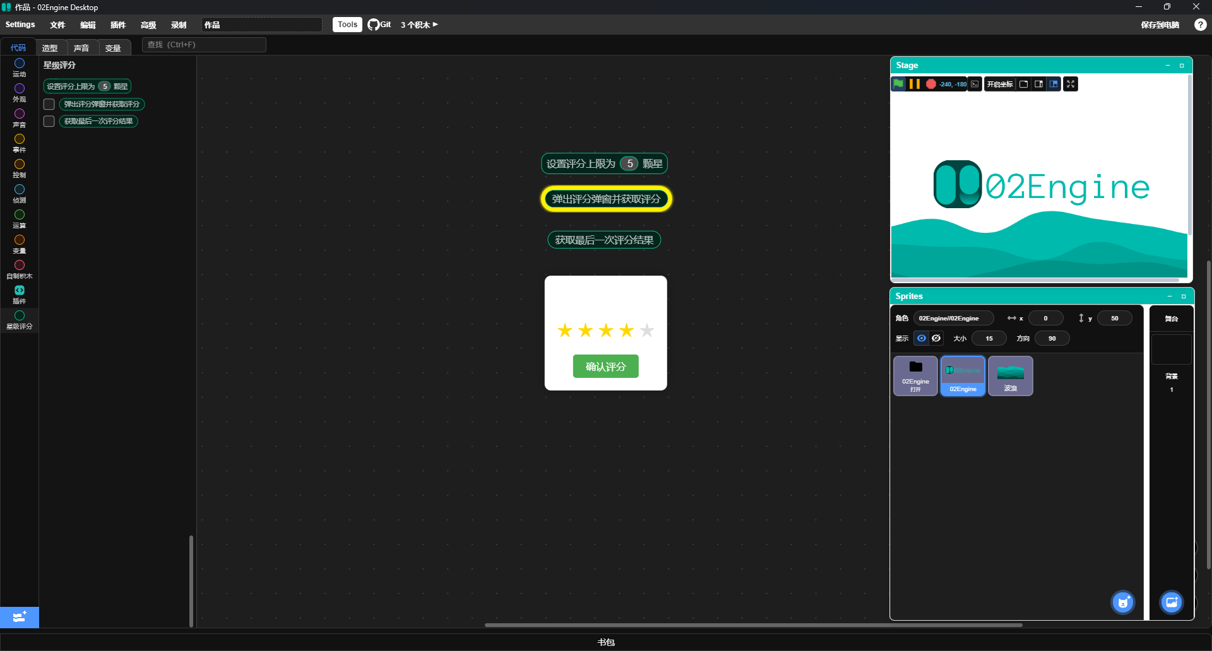Check the 获取最后一次评分结果 reporter checkbox
Screen dimensions: 1212x651
point(49,121)
